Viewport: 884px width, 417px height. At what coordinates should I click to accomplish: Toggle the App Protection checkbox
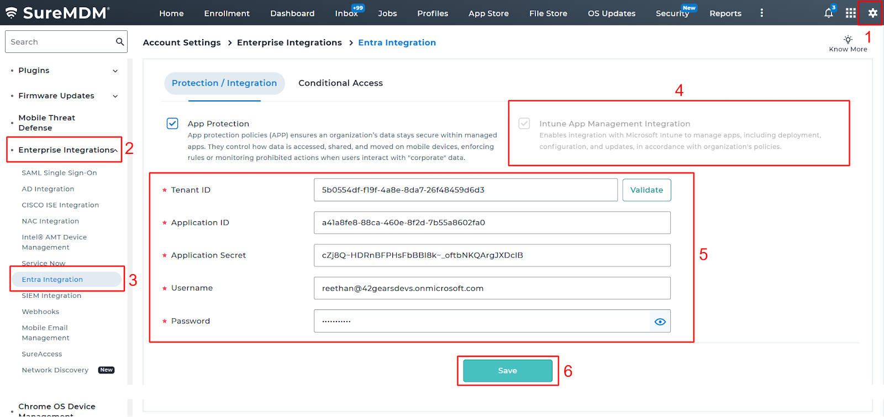pyautogui.click(x=172, y=124)
